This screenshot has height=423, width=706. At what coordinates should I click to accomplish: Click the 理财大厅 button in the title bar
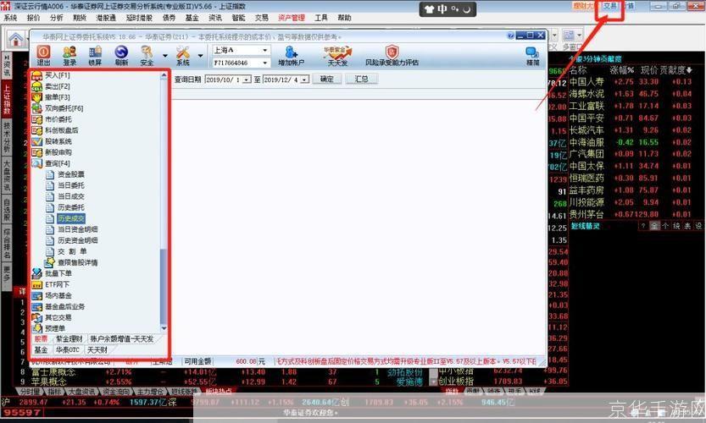pyautogui.click(x=584, y=6)
